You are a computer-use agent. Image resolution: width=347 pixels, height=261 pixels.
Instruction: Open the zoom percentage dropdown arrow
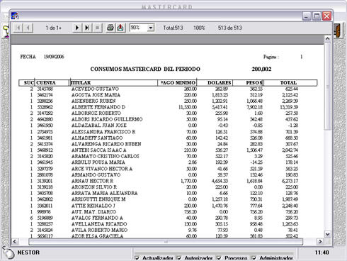(x=151, y=28)
